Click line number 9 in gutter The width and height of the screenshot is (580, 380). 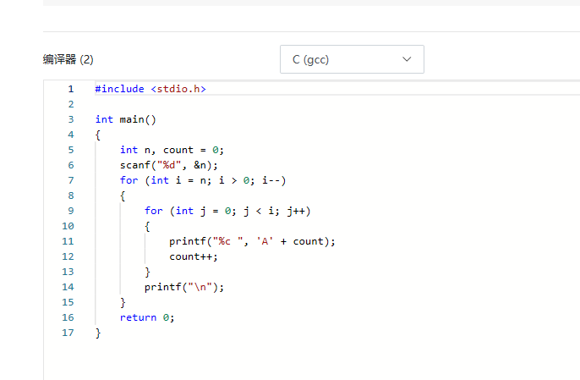pyautogui.click(x=71, y=211)
